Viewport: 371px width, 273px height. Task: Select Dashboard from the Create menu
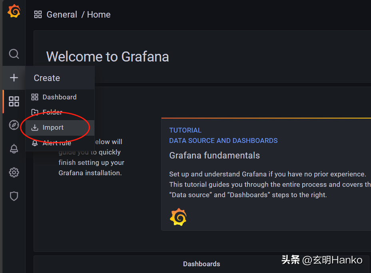click(x=60, y=97)
